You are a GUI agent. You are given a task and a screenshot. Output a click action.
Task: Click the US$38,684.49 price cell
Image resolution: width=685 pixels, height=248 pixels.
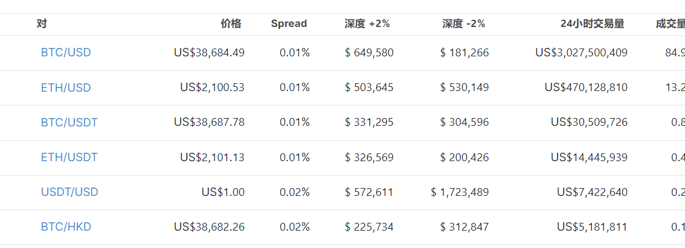209,53
